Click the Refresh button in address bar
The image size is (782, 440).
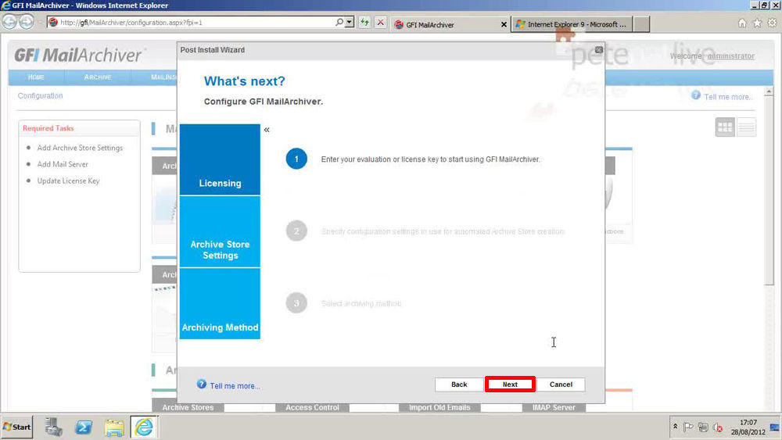tap(364, 23)
